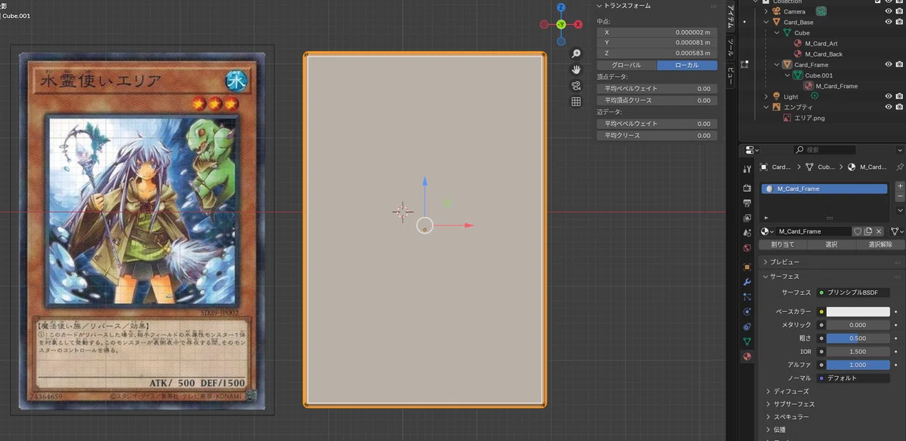Image resolution: width=906 pixels, height=441 pixels.
Task: Click the green -Y axis ball on the gizmo
Action: pos(561,24)
